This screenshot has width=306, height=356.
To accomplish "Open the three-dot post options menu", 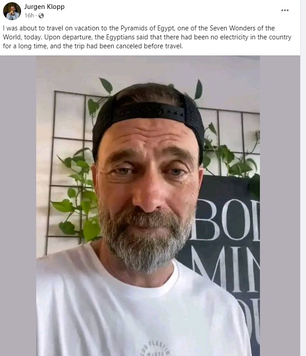I will coord(285,10).
